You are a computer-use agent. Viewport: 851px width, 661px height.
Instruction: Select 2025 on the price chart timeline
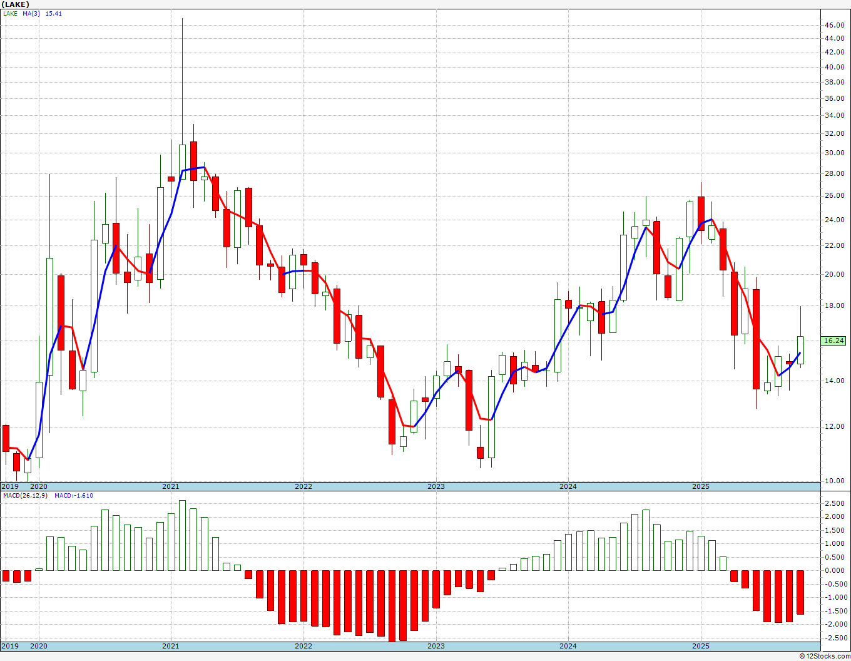(x=700, y=486)
